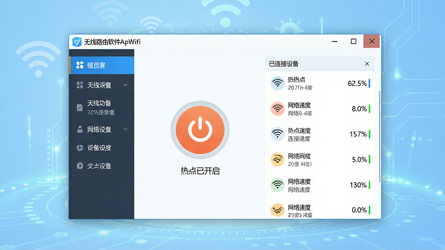This screenshot has width=445, height=250.
Task: Click the 0.0% value in device list
Action: coord(359,210)
